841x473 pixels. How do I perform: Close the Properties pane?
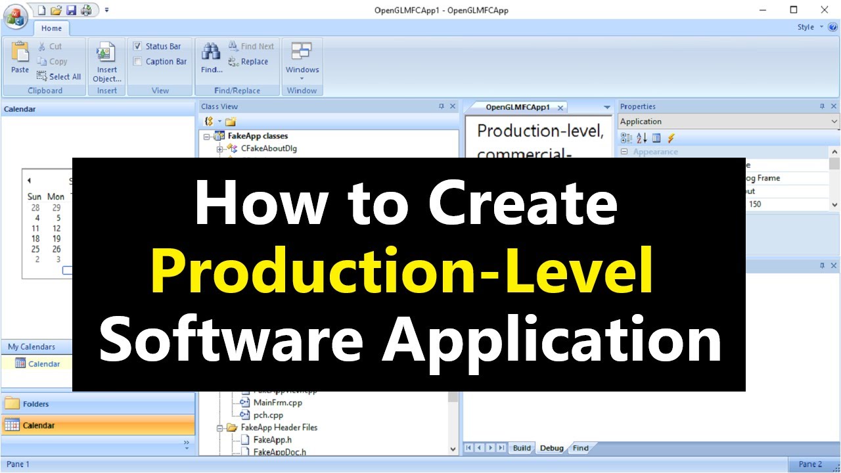(834, 106)
